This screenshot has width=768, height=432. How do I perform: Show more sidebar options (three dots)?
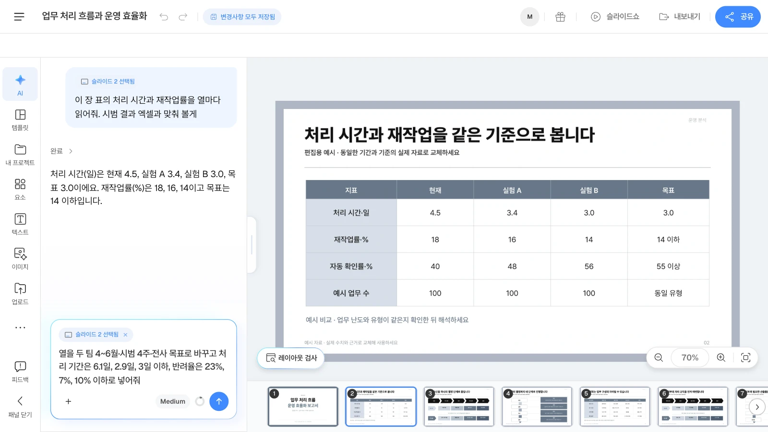pos(20,328)
